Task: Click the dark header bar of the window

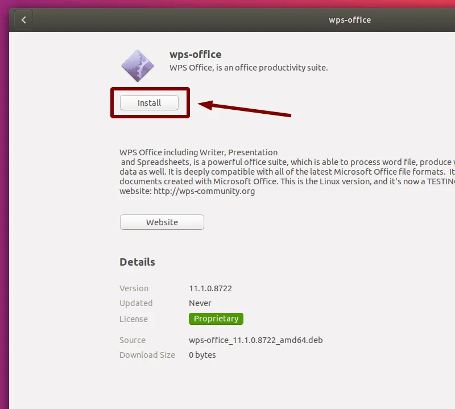Action: click(227, 19)
